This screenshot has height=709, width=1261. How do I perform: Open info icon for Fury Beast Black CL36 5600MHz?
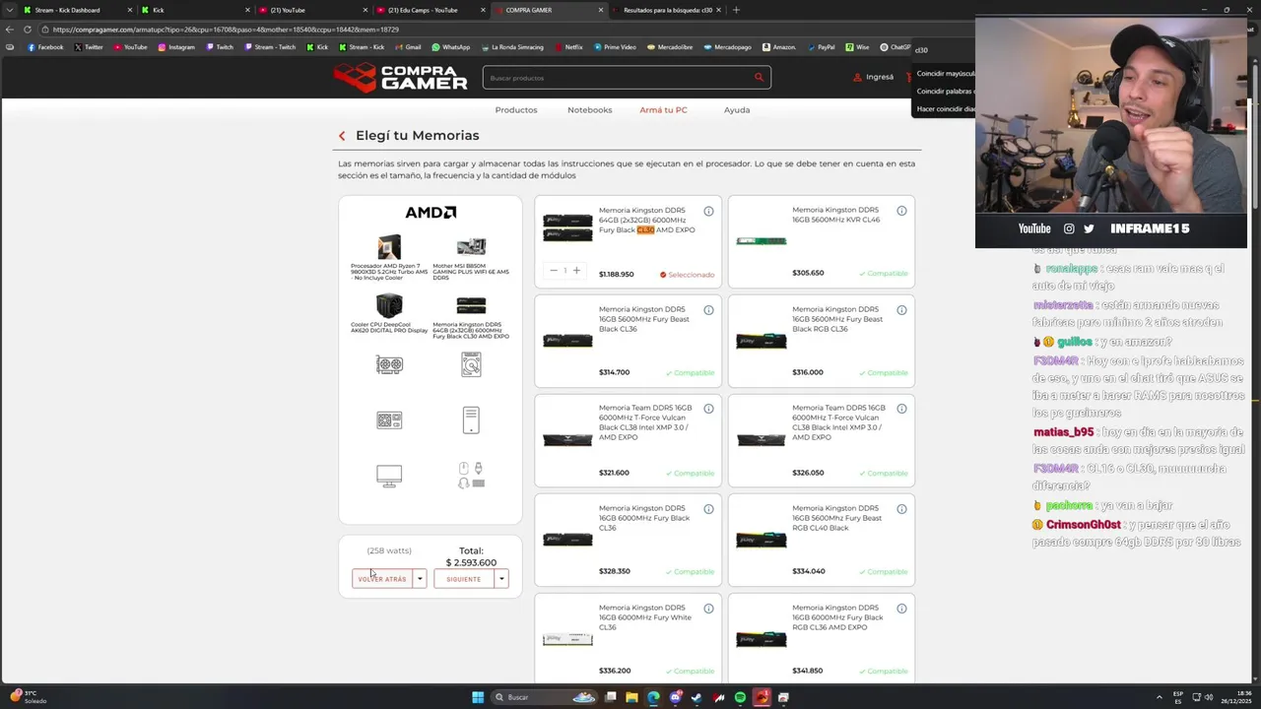708,310
